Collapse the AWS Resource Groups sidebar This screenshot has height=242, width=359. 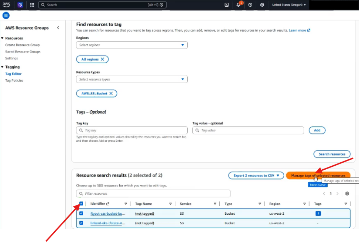point(58,28)
